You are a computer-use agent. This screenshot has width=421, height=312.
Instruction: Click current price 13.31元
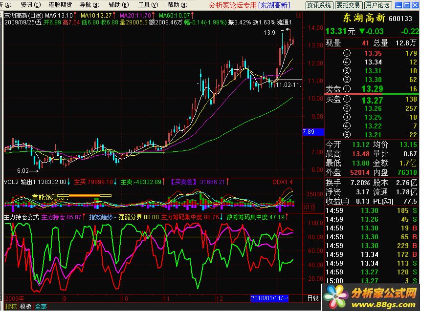point(340,32)
